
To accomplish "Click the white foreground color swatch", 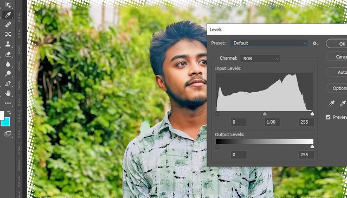I will [2, 116].
